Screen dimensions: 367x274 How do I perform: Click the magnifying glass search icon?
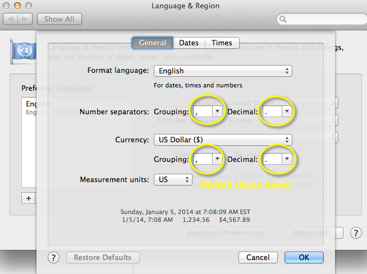(x=283, y=19)
